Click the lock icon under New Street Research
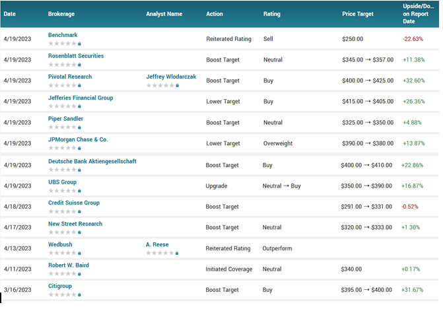 click(x=79, y=232)
